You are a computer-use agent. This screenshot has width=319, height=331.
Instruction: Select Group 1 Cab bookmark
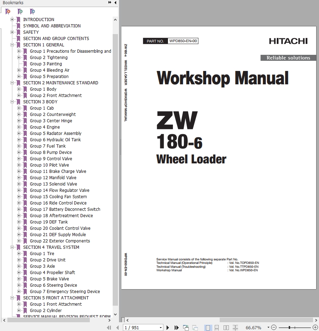tap(42, 108)
